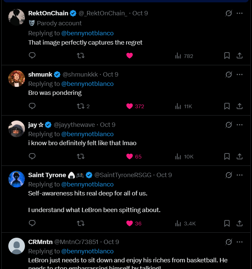Click shmunk's profile avatar
252x269 pixels.
tap(17, 79)
